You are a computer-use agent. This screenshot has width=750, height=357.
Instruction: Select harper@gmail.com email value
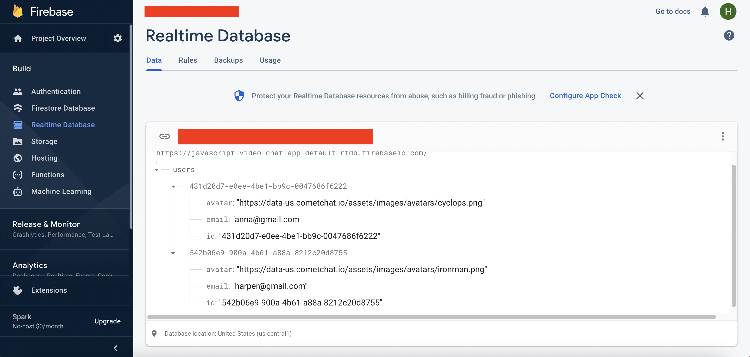270,286
